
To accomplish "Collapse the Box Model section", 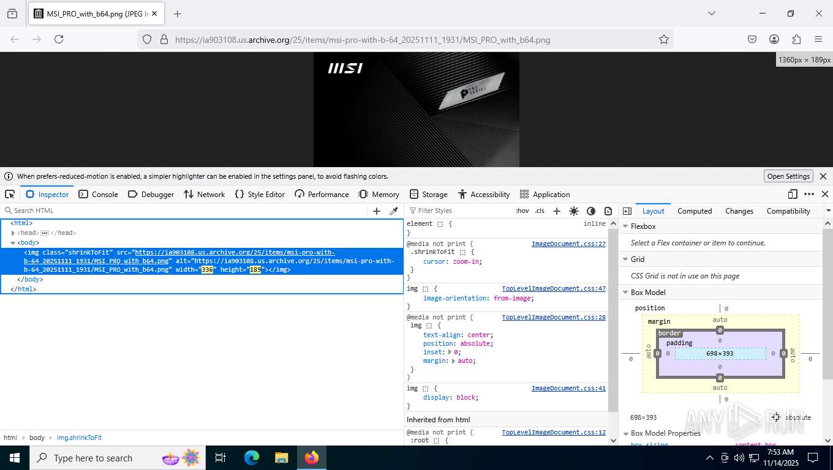I will (x=625, y=292).
